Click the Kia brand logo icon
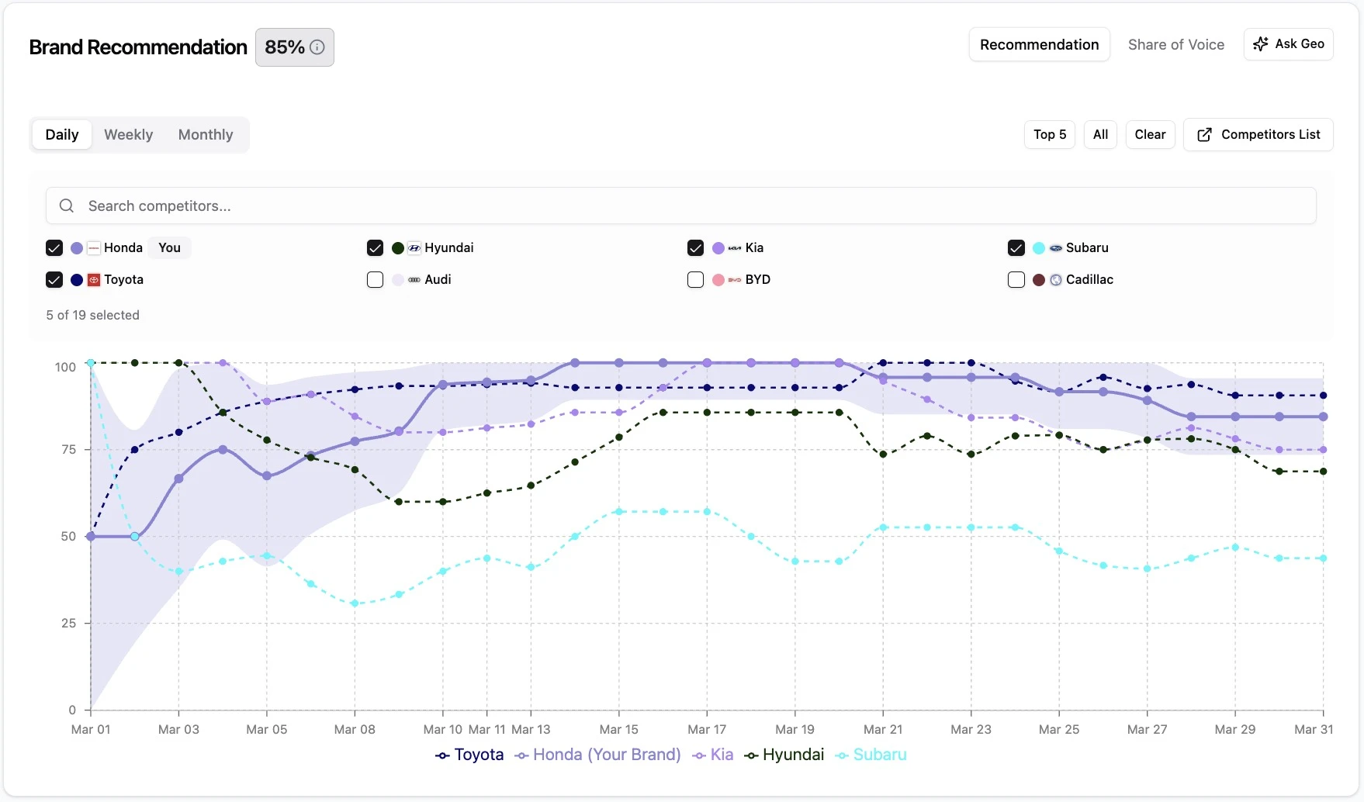Screen dimensions: 1364x802 tap(735, 248)
